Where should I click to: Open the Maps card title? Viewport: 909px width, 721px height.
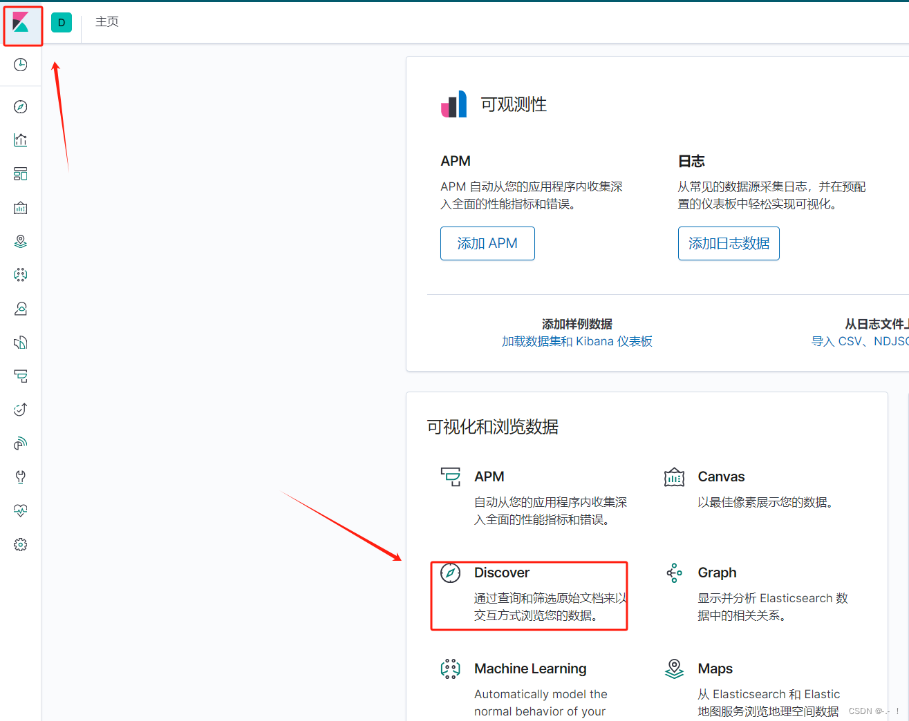[715, 669]
